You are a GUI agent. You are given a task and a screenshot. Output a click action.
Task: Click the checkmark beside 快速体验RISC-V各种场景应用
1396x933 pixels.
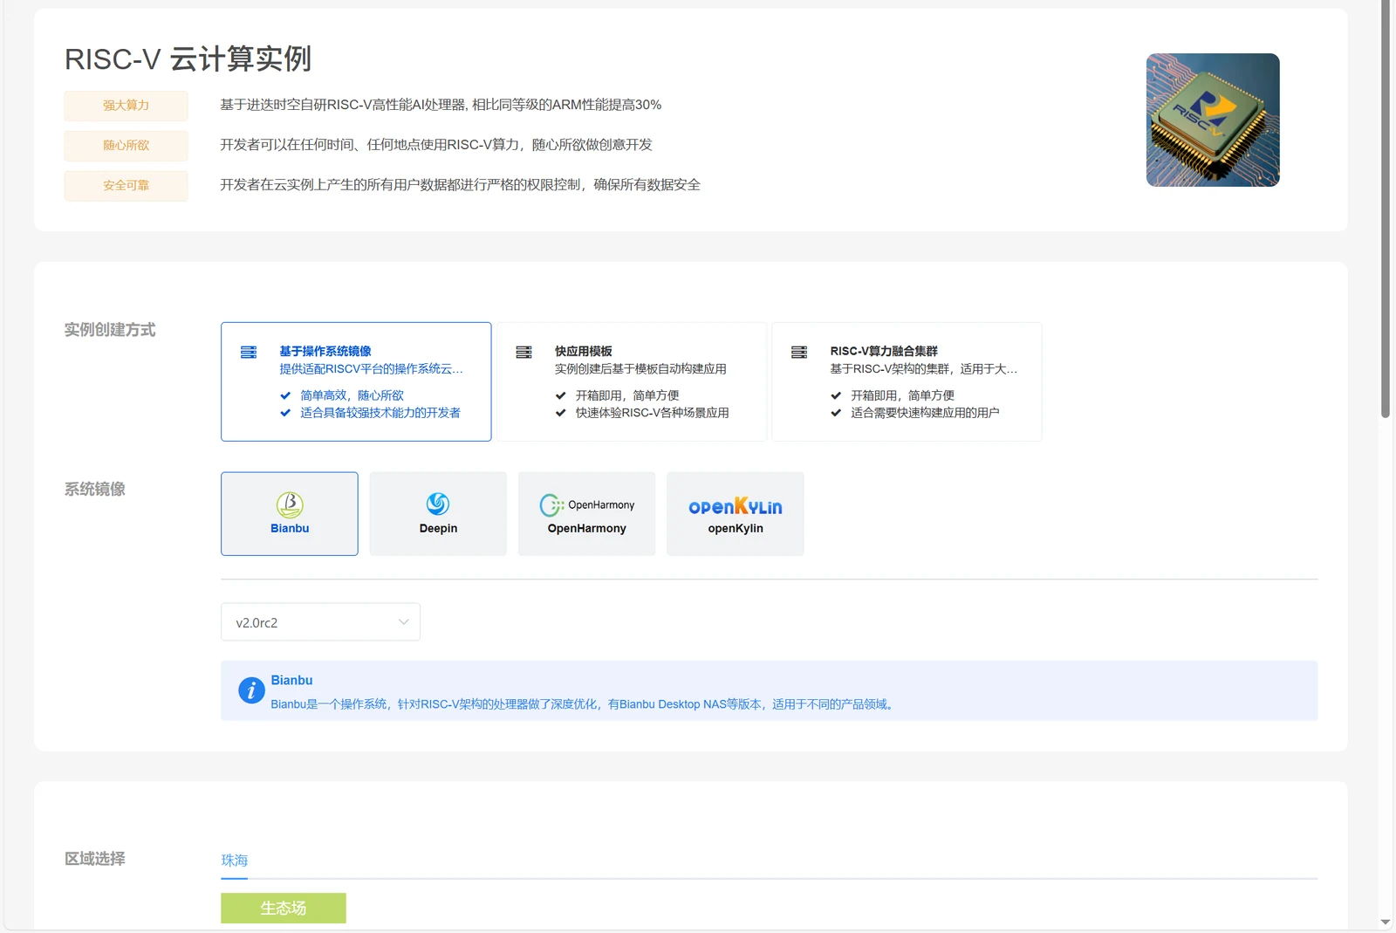tap(560, 413)
